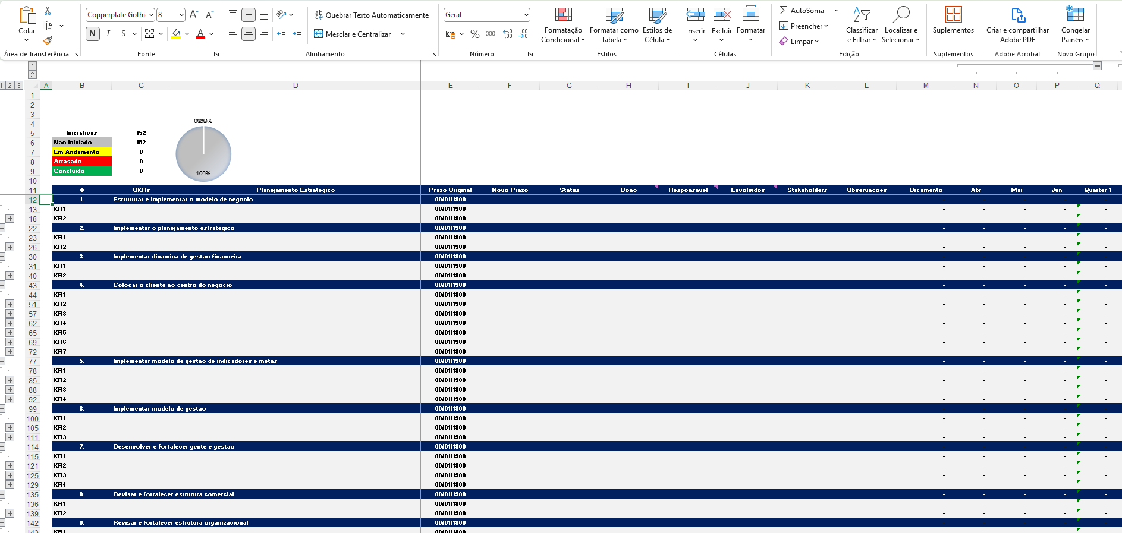Select column E header
The image size is (1122, 533).
(x=450, y=86)
